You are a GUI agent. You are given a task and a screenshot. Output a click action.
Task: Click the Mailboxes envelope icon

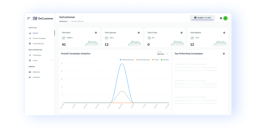point(30,72)
